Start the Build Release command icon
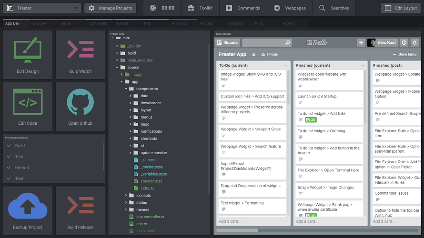The height and width of the screenshot is (238, 424). point(81,205)
